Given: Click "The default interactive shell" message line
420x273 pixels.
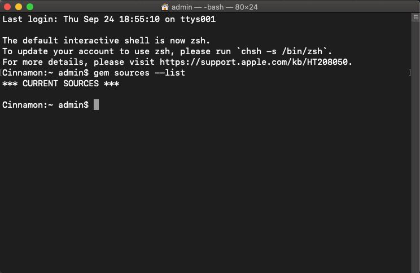Looking at the screenshot, I should 106,41.
